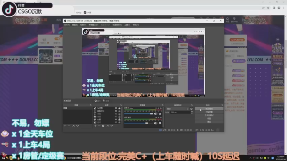Pop out the Audio Mixer dock panel
The image size is (287, 161).
[x=163, y=105]
